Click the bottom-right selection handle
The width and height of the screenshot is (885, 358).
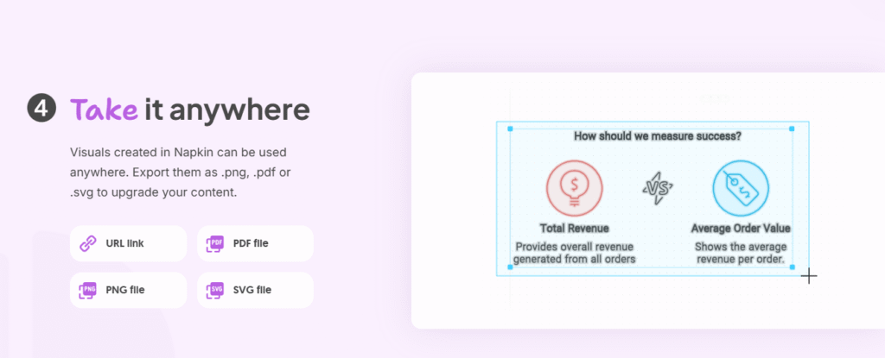792,267
